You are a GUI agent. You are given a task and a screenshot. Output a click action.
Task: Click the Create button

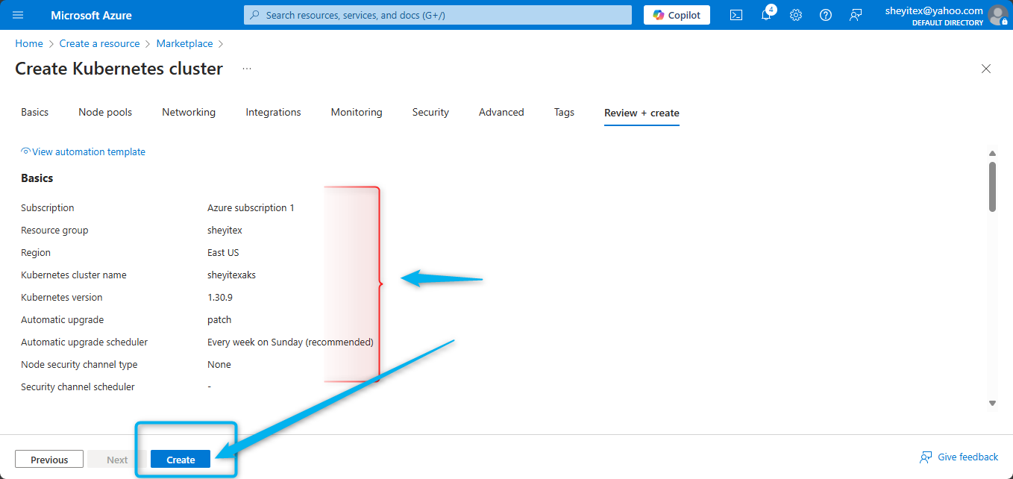(181, 460)
